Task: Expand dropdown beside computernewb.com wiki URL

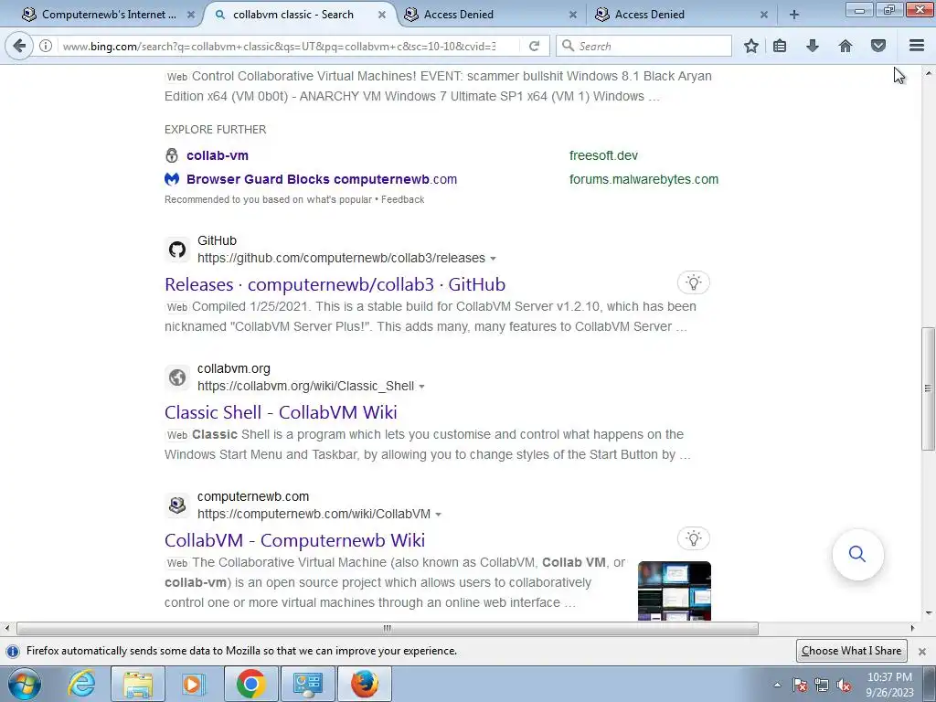Action: tap(438, 514)
